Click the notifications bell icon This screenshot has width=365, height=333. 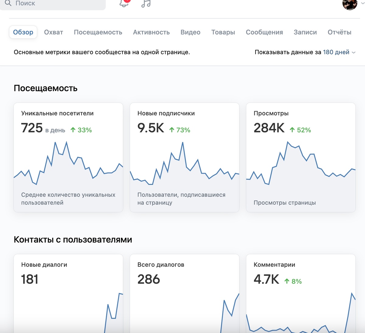[x=124, y=3]
